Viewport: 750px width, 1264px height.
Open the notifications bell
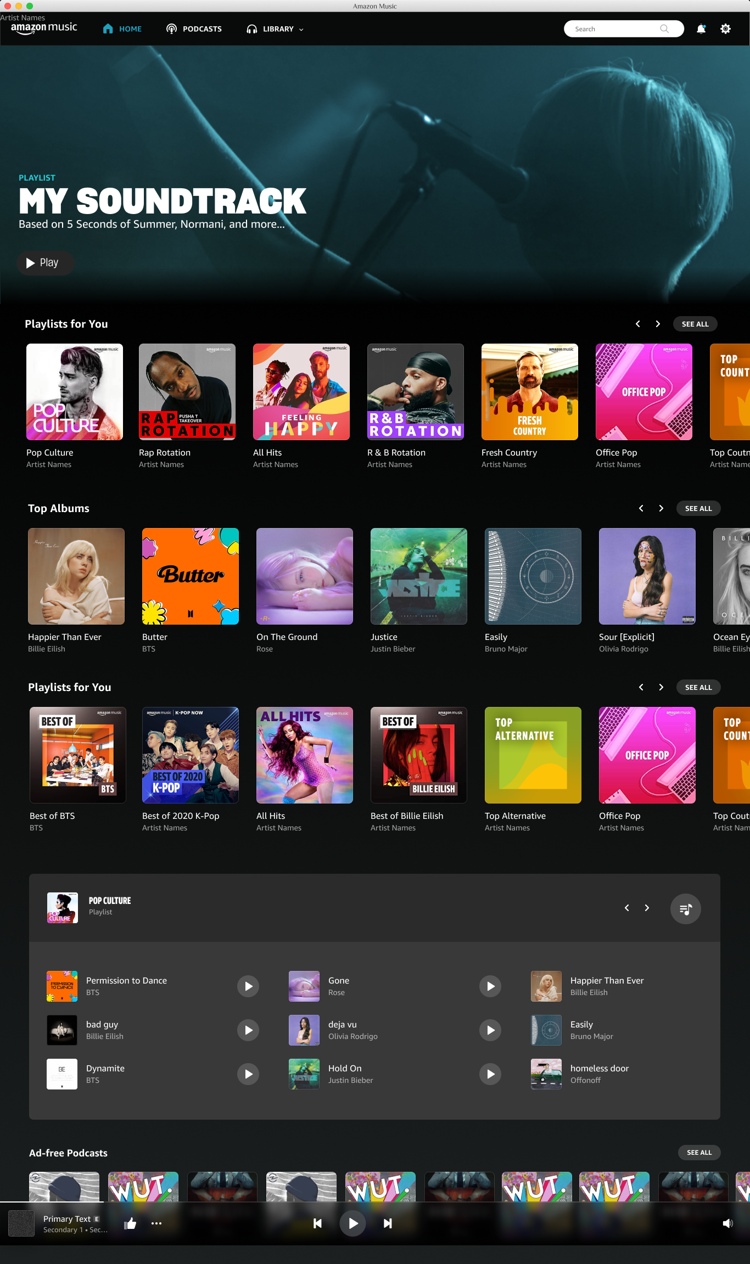pos(701,29)
